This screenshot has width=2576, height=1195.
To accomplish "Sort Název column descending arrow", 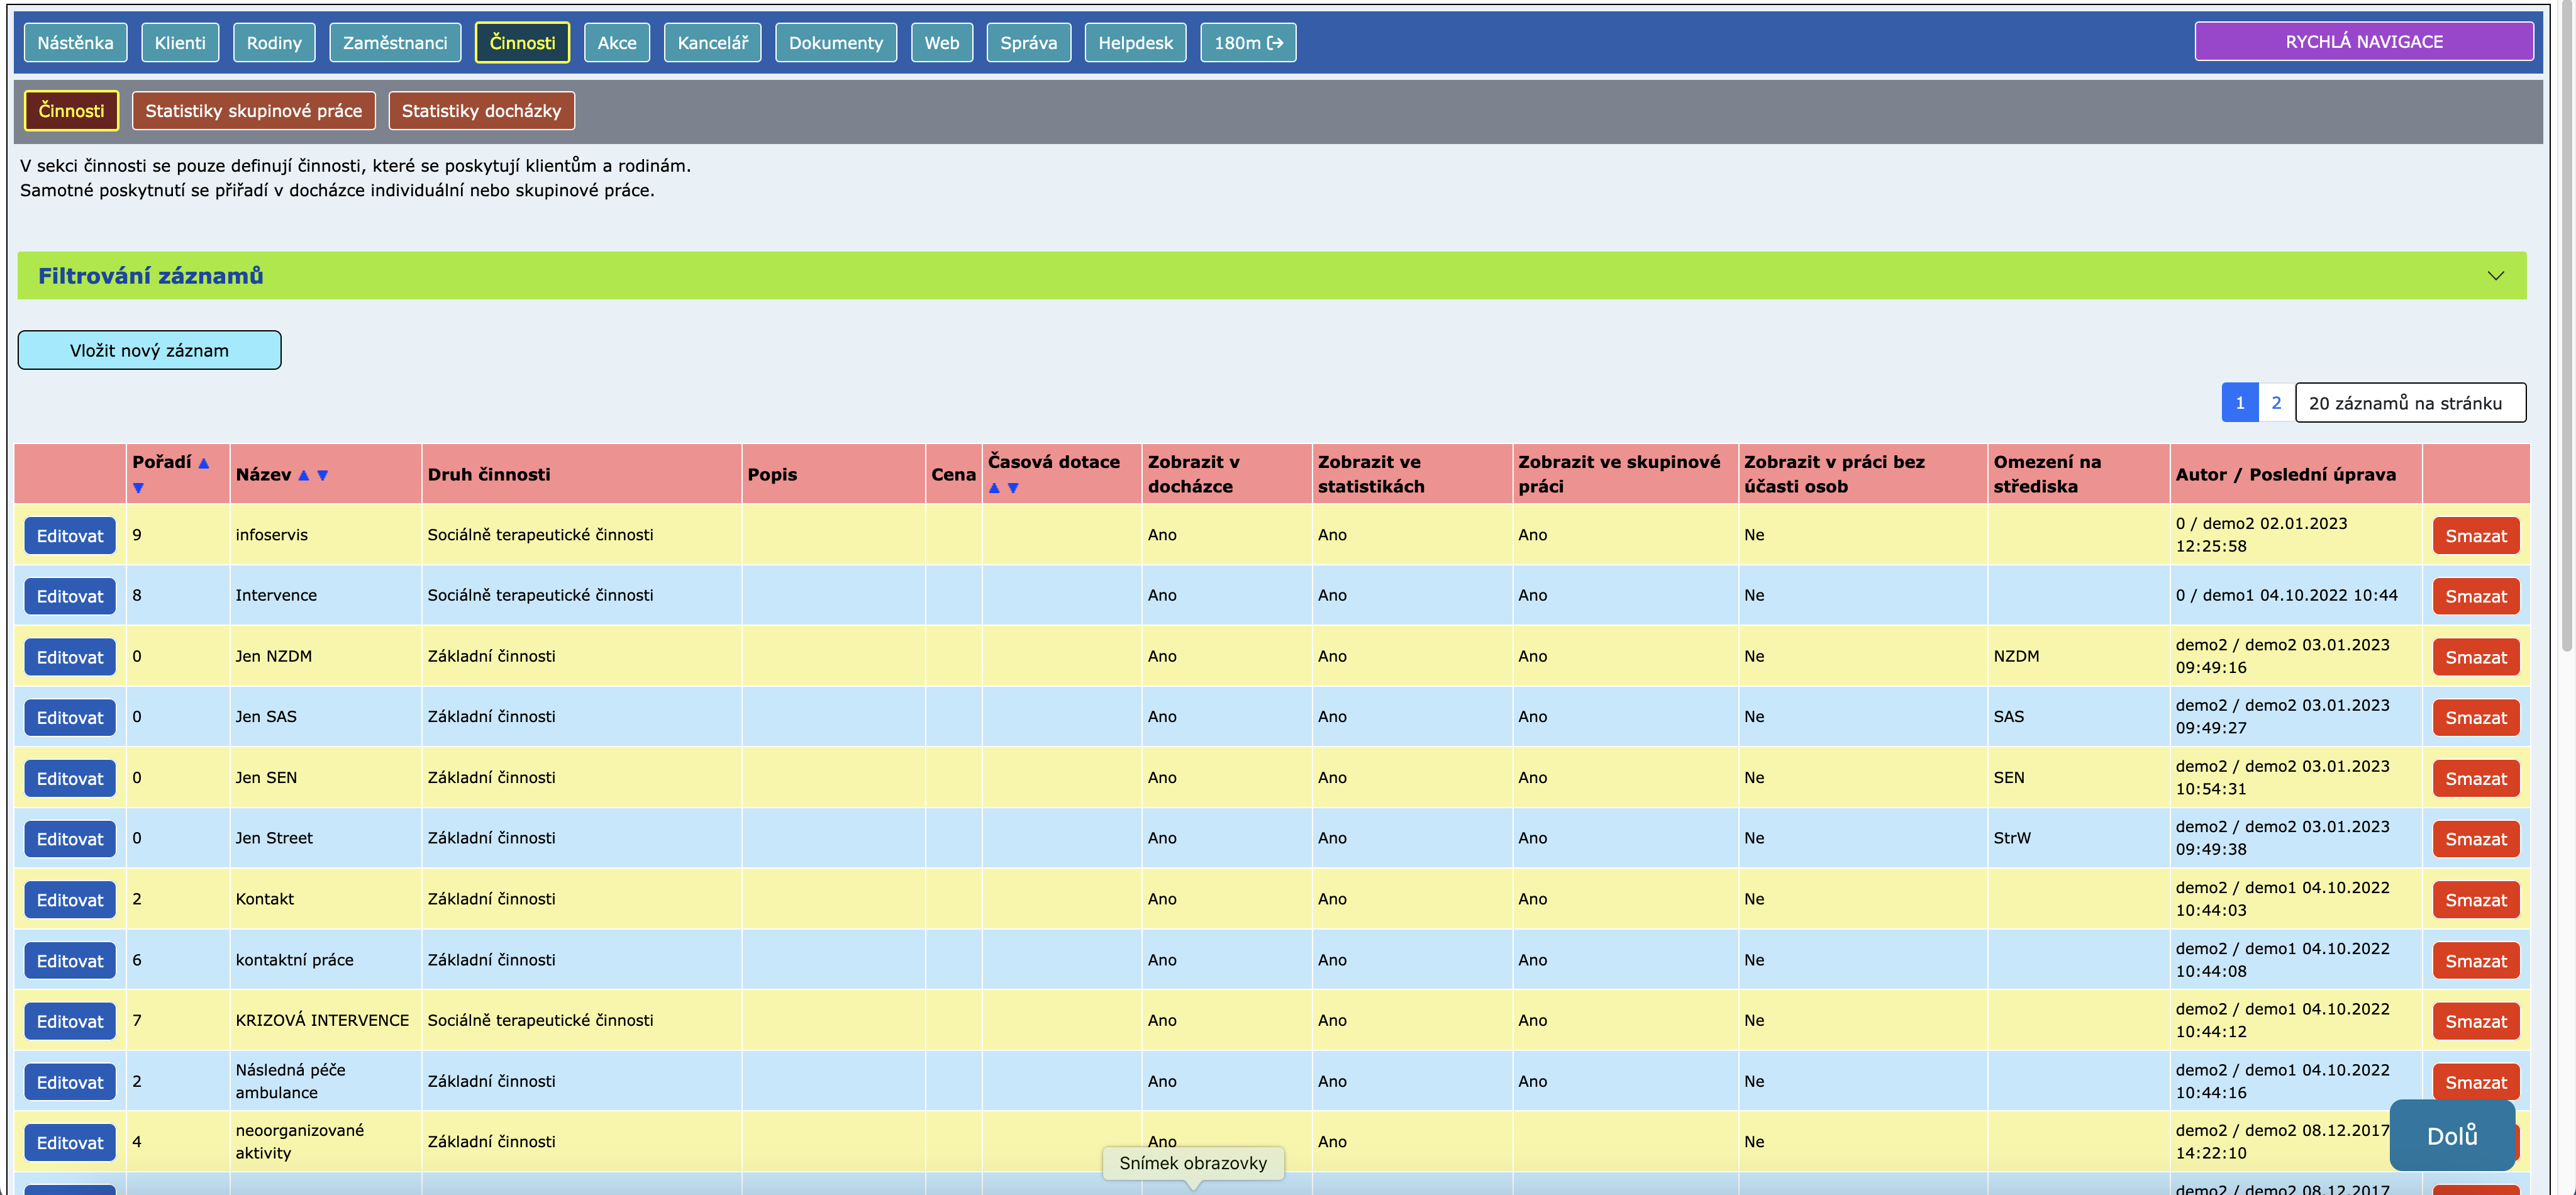I will [322, 475].
